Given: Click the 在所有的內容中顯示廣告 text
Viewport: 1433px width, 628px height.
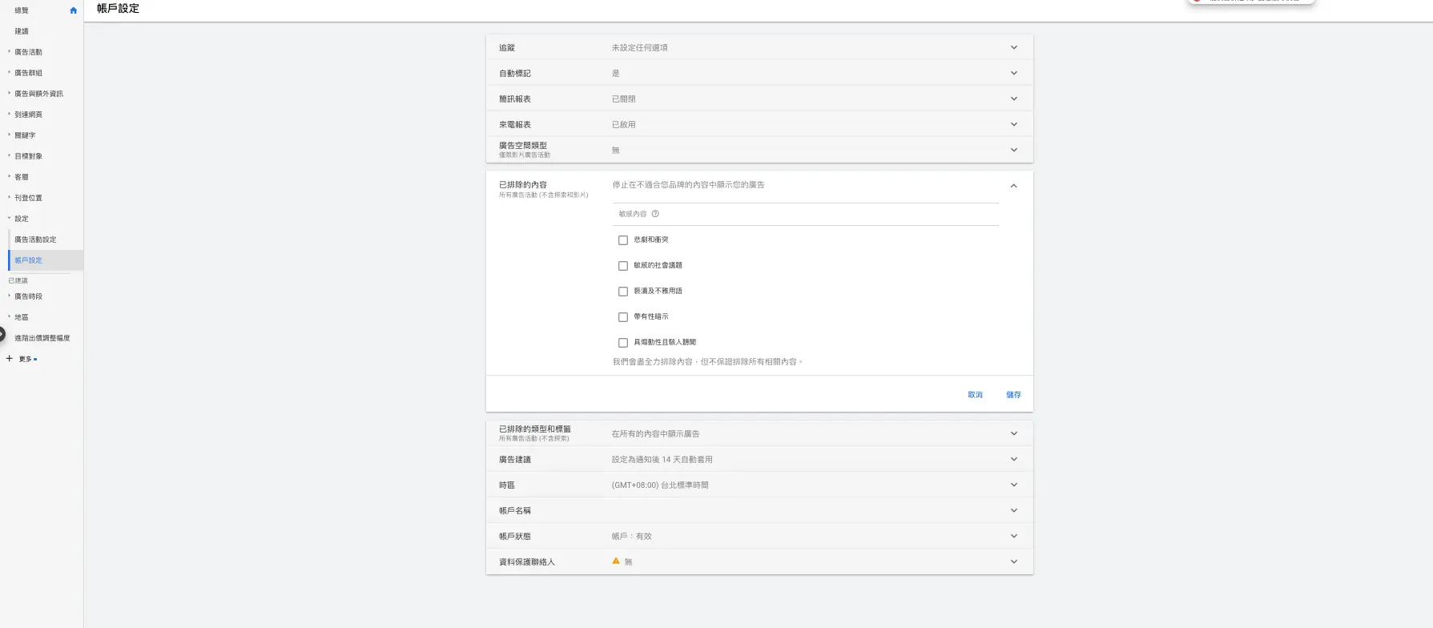Looking at the screenshot, I should (x=655, y=434).
